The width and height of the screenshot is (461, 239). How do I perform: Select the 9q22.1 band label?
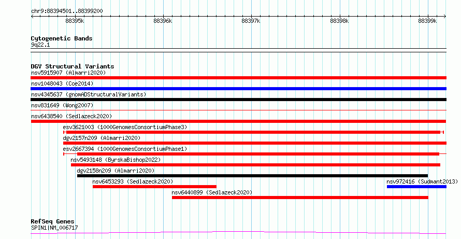point(40,45)
